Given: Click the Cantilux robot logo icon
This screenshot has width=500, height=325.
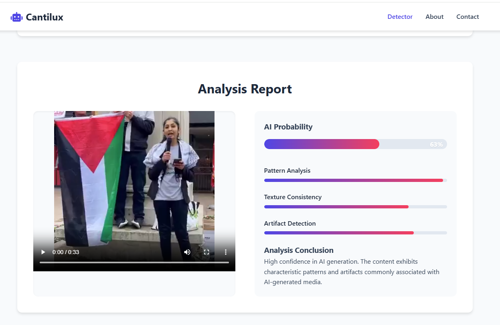Looking at the screenshot, I should (16, 17).
